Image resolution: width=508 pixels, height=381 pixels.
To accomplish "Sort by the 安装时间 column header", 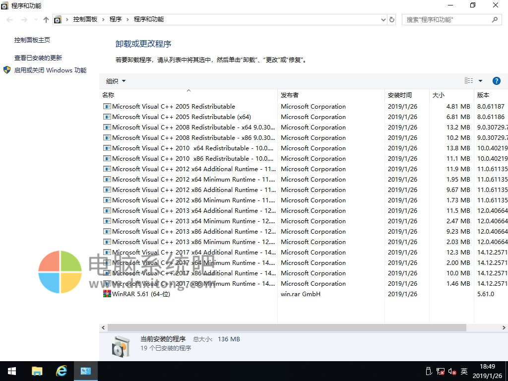I will pos(407,95).
